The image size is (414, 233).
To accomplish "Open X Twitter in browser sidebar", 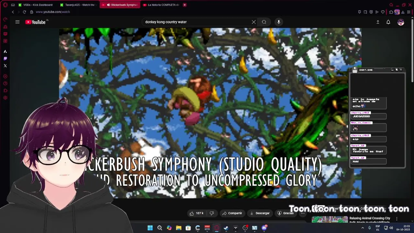I will click(x=5, y=66).
